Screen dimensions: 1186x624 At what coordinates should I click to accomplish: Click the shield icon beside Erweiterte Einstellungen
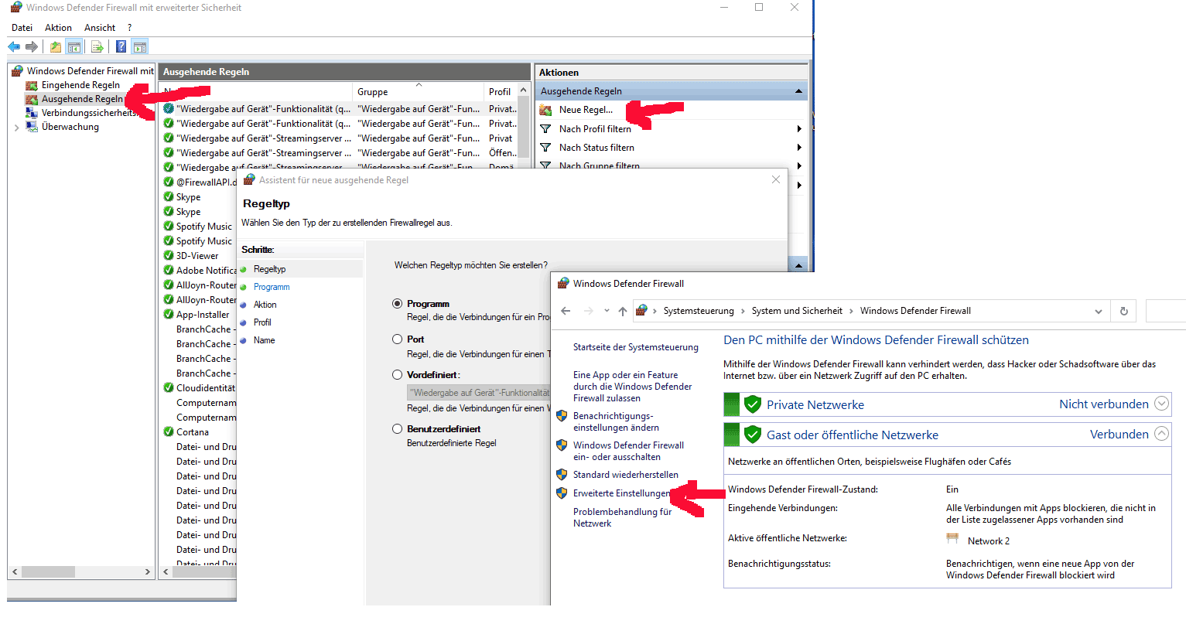point(562,493)
